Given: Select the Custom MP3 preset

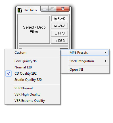Looking at the screenshot, I should [x=32, y=53].
